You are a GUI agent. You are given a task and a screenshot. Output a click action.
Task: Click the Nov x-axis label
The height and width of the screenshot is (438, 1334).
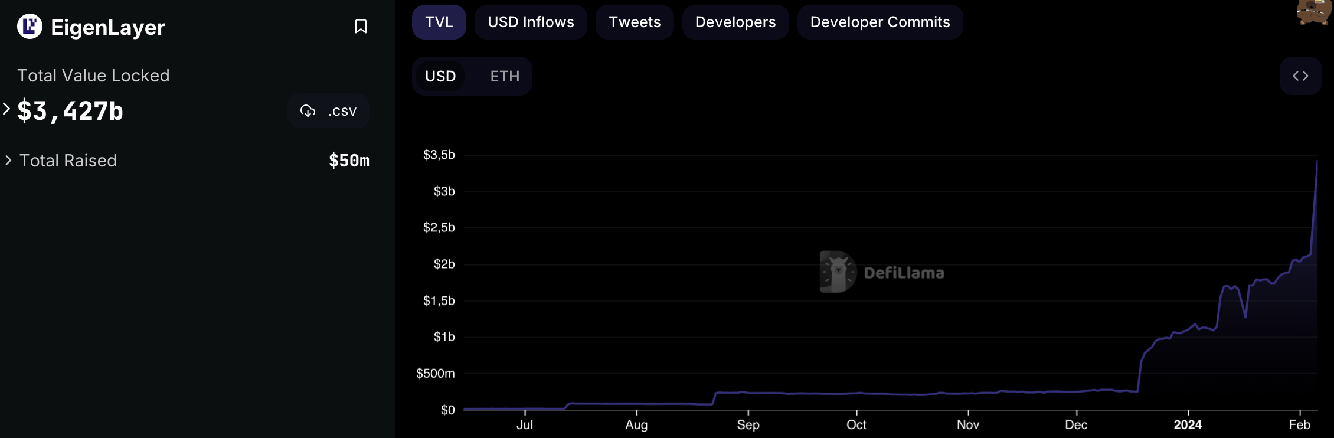click(x=968, y=424)
